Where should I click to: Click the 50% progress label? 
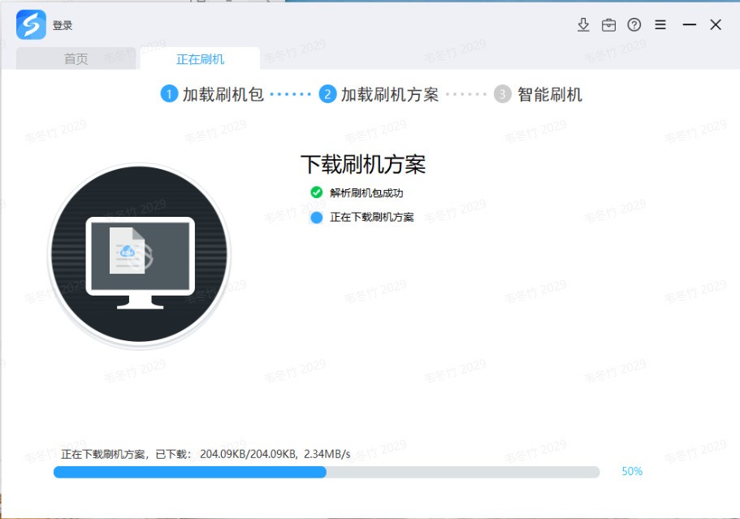pos(632,471)
